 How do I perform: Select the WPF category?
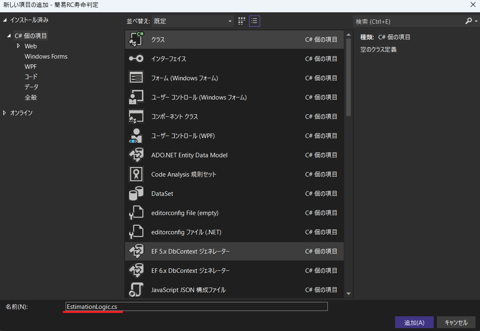tap(31, 66)
